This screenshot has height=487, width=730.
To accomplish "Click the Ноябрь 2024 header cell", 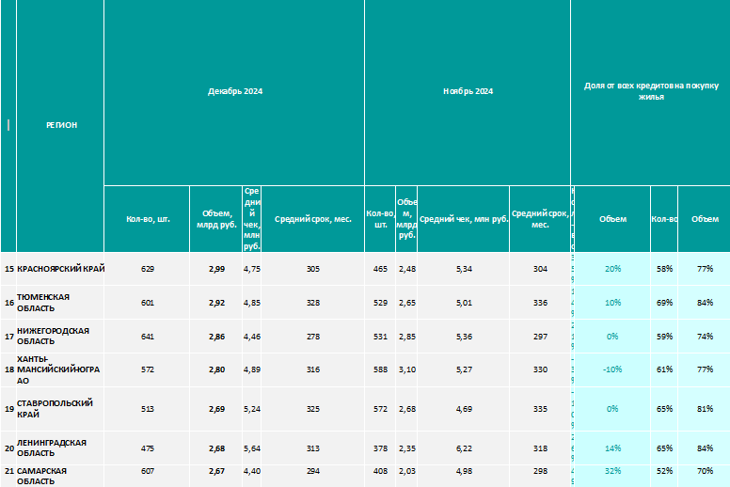I will [468, 91].
